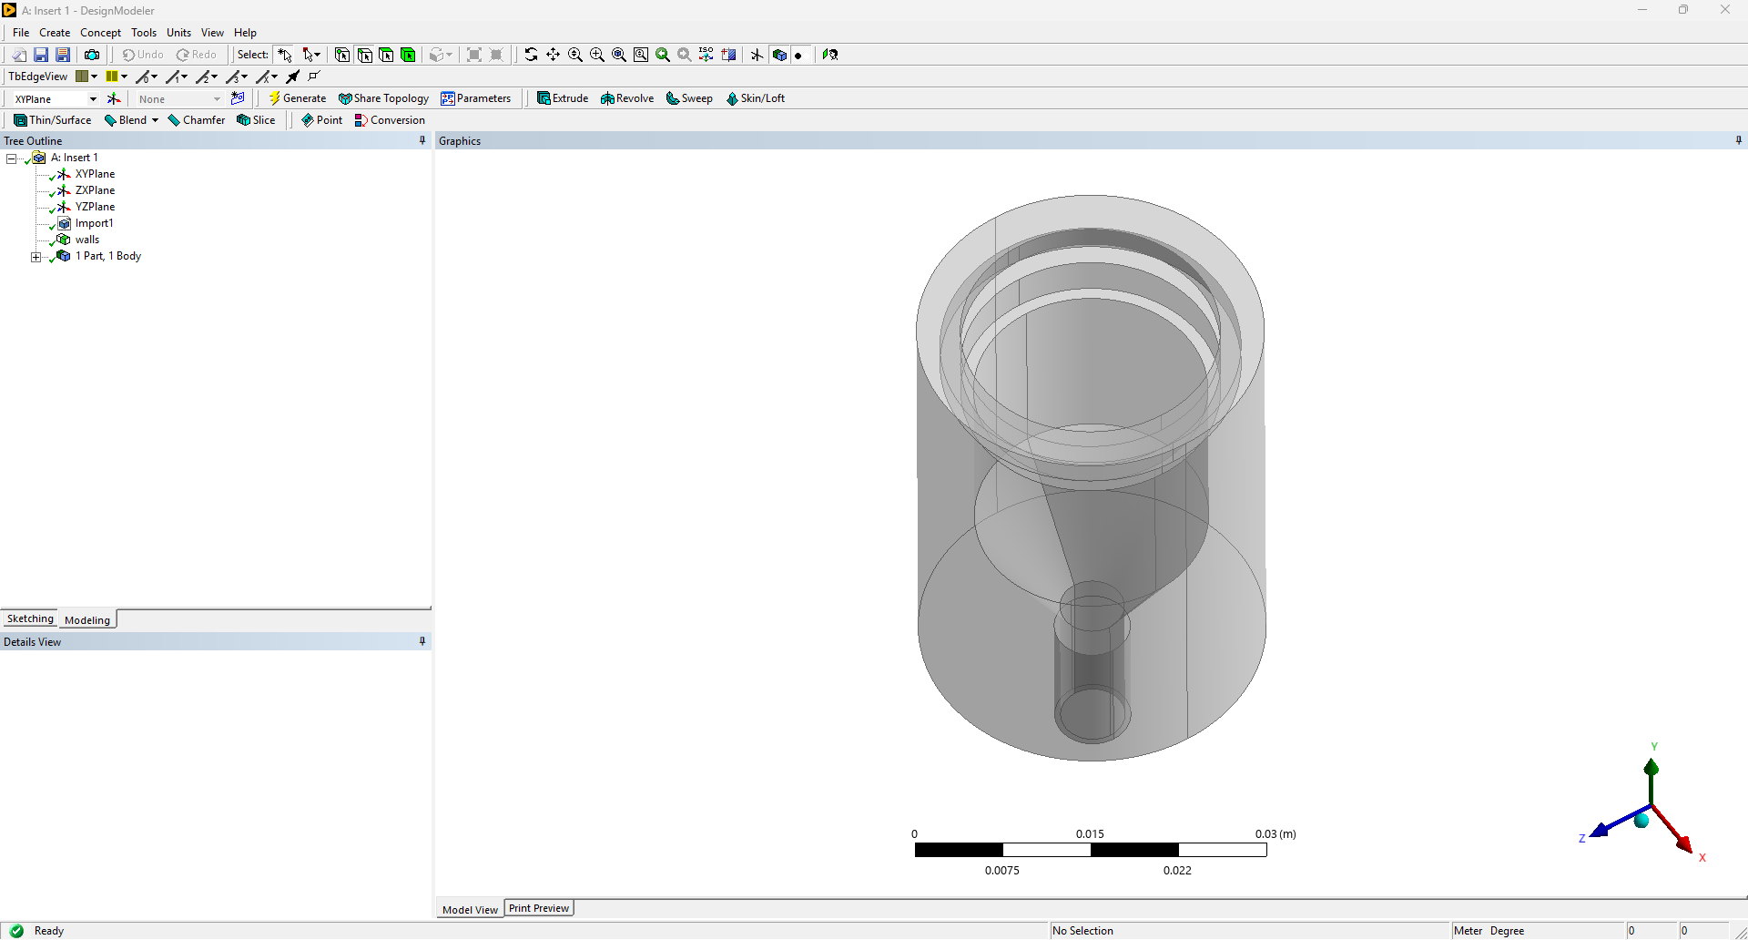
Task: Click the Conversion button
Action: point(390,120)
